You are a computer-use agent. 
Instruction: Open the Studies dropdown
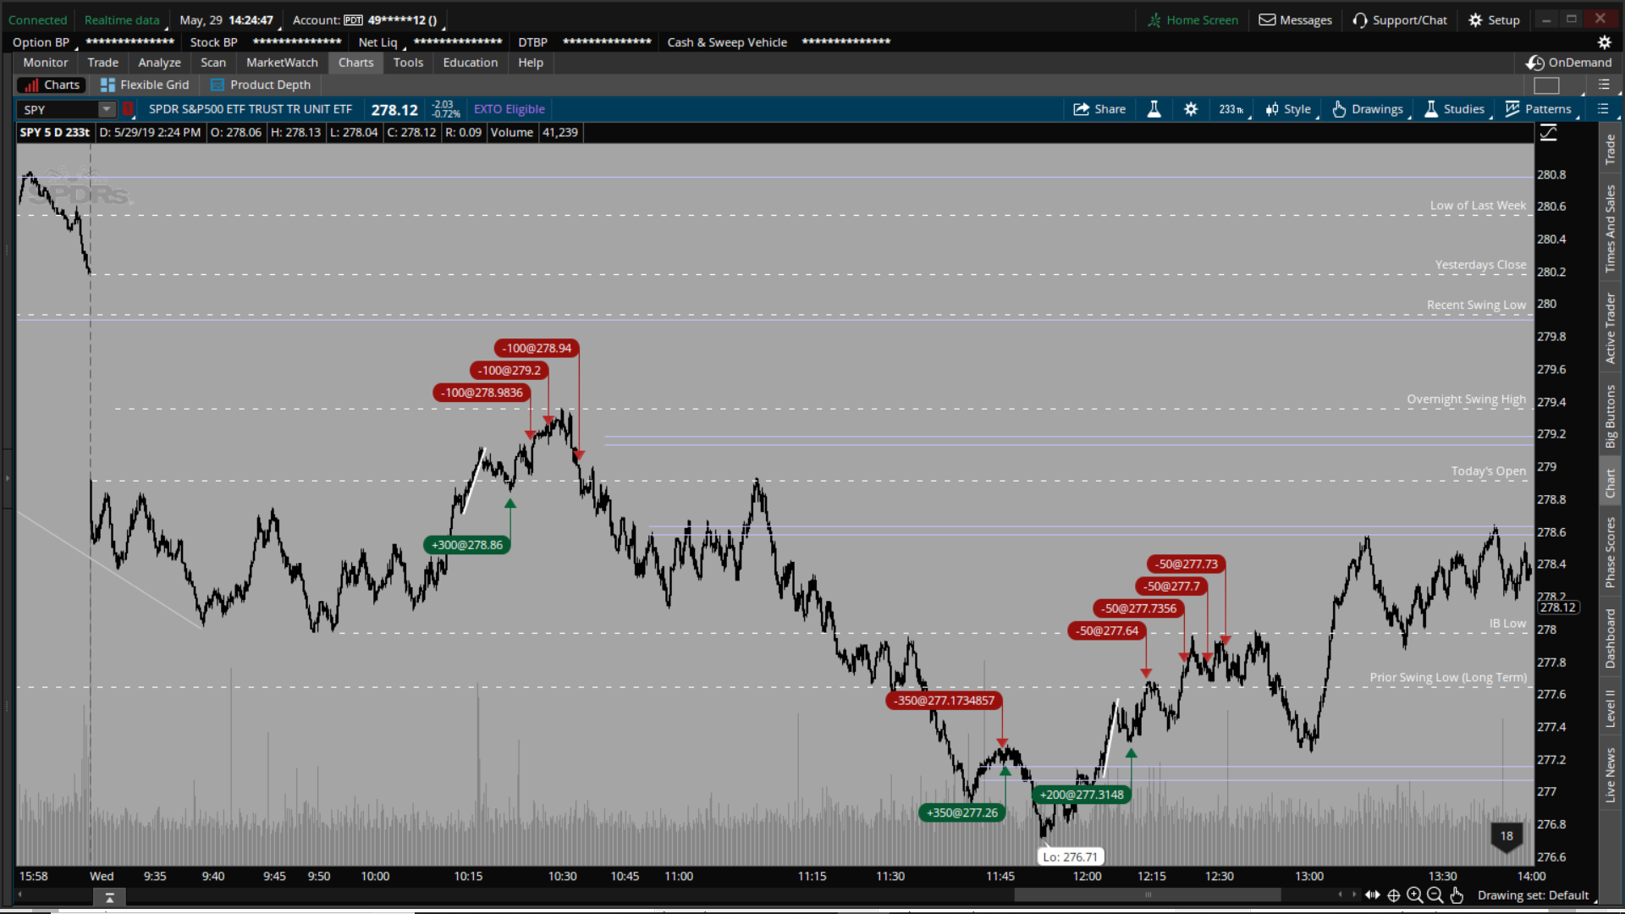[1455, 109]
